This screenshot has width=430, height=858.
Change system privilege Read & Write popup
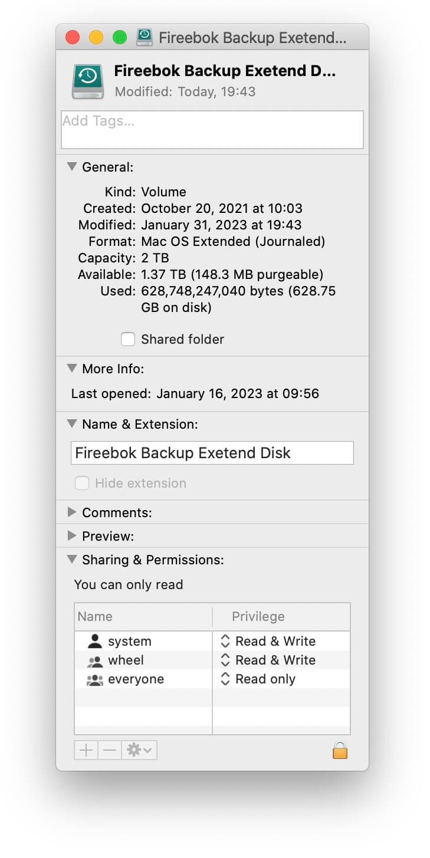pyautogui.click(x=268, y=641)
